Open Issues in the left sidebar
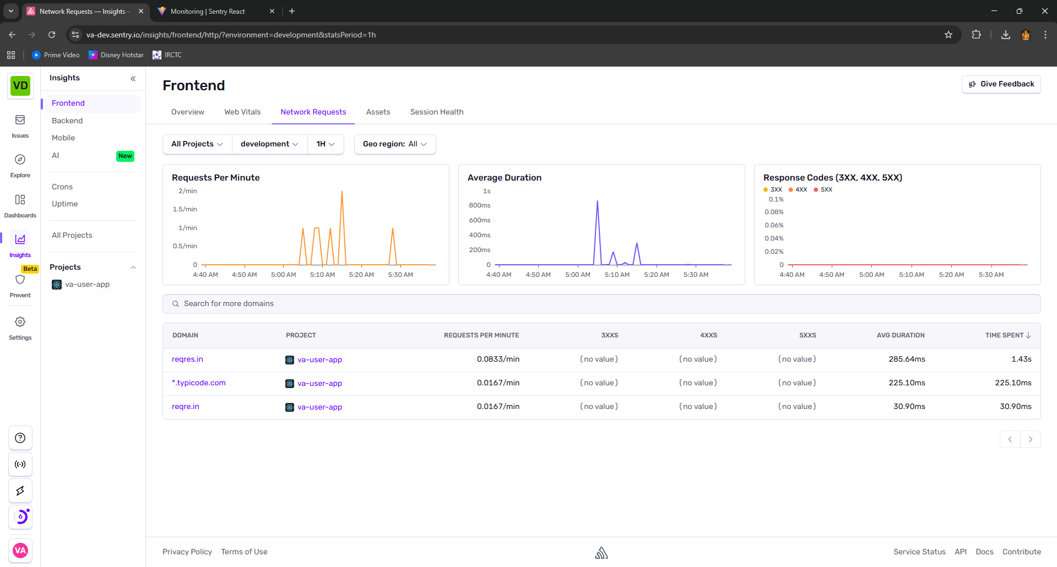1057x567 pixels. 20,126
